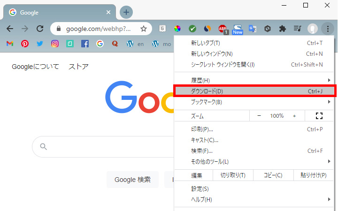Viewport: 338px width, 211px height.
Task: Open ダウンロード(D) from the menu
Action: [255, 91]
